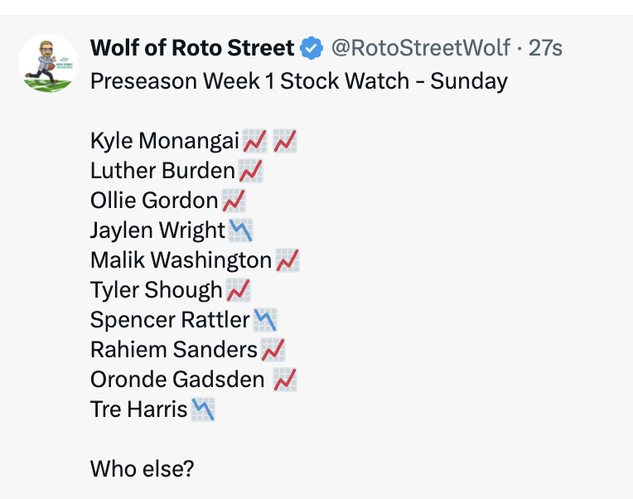Click the Spencer Rattler name text
Viewport: 633px width, 499px height.
tap(170, 320)
